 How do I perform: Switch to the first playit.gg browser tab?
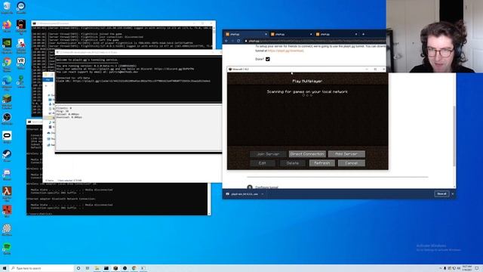(246, 34)
